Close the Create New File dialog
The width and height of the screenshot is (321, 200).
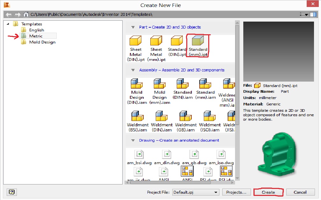click(x=313, y=4)
